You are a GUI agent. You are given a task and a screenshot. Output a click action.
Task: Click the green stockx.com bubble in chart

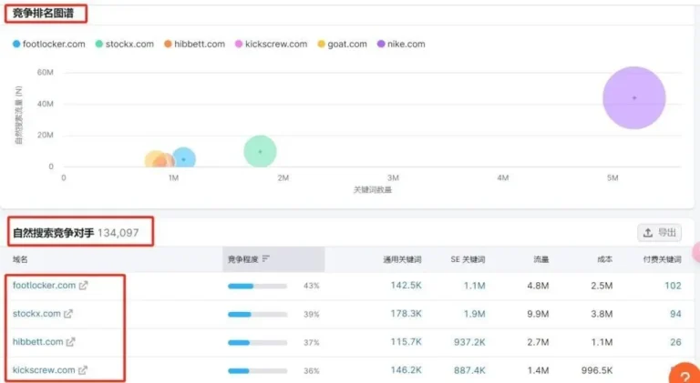point(260,152)
